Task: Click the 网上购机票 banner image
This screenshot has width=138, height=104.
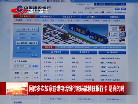Action: pos(76,34)
